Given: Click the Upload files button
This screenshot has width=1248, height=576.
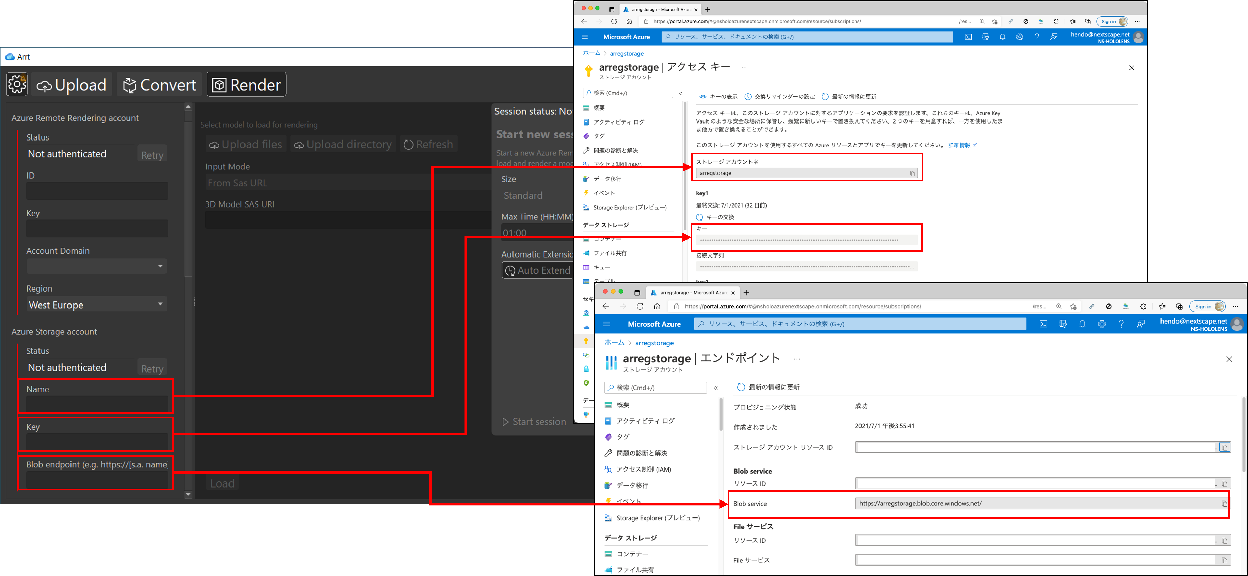Looking at the screenshot, I should pyautogui.click(x=246, y=144).
